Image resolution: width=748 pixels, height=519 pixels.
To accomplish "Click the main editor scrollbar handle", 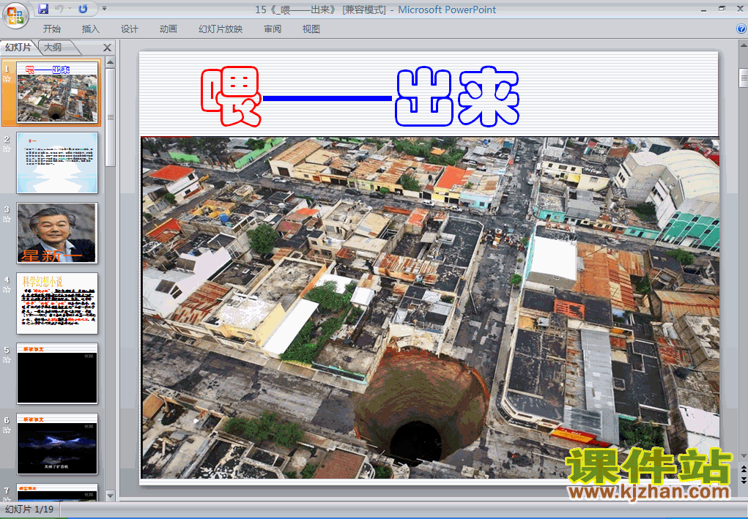I will (x=743, y=78).
